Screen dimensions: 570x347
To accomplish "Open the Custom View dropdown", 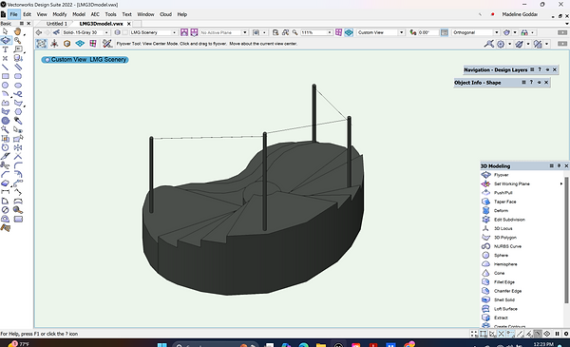I will 380,32.
